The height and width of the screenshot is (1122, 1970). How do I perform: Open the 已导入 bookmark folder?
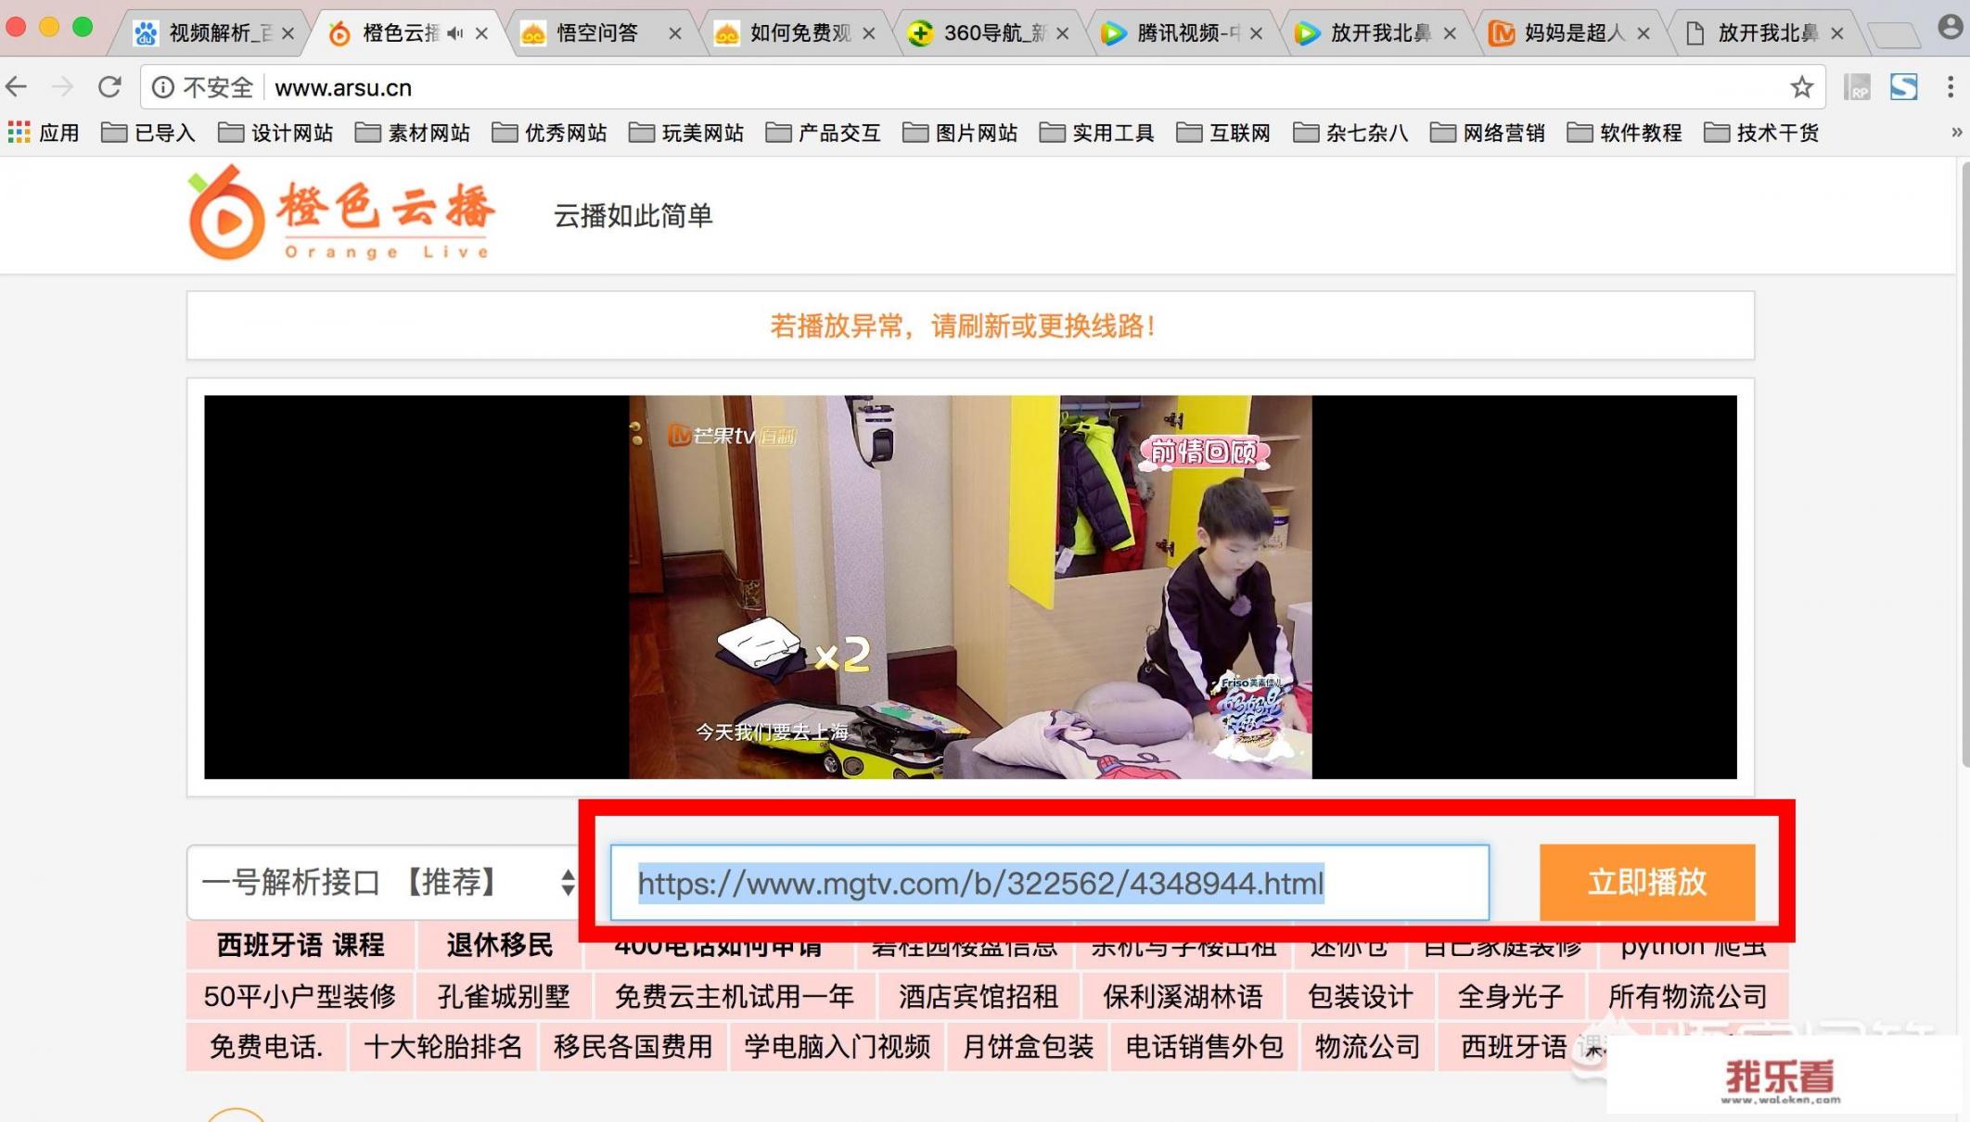click(x=148, y=133)
